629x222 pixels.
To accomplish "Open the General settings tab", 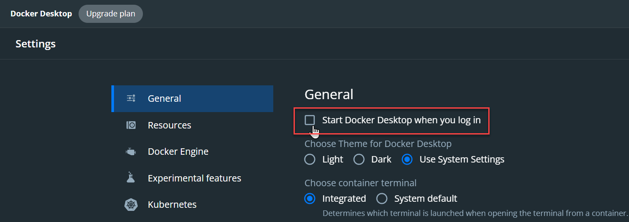I will coord(193,99).
